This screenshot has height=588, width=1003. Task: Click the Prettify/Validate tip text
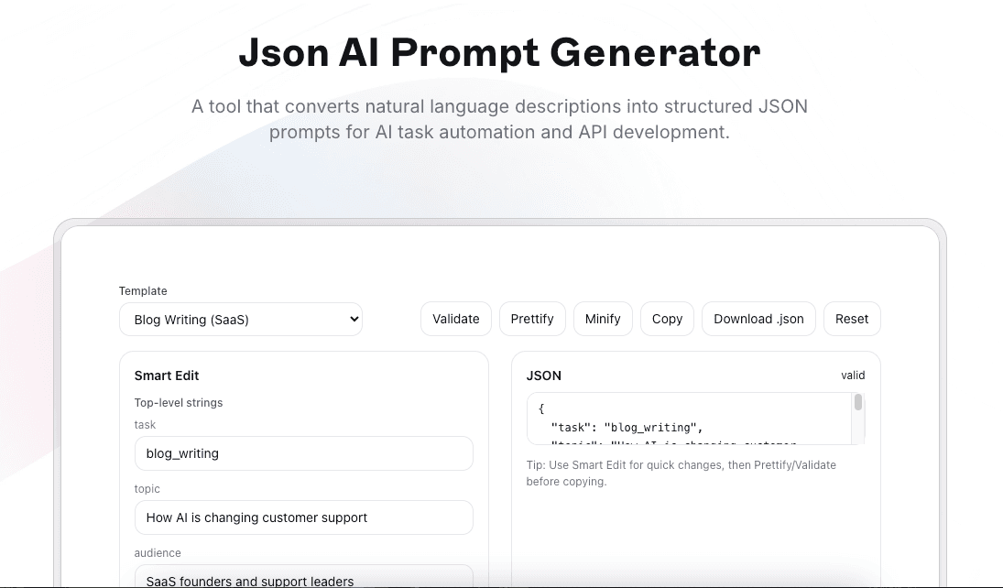682,473
